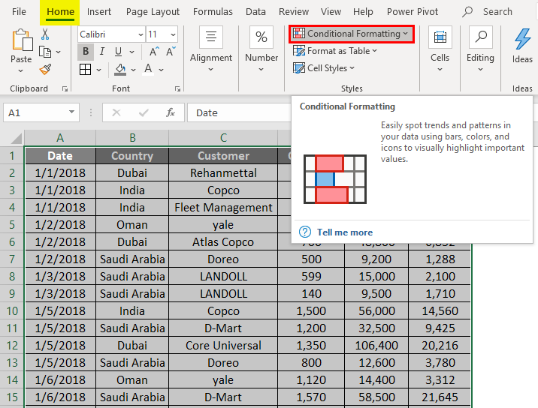Open the Editing magnifier group button

click(x=480, y=50)
